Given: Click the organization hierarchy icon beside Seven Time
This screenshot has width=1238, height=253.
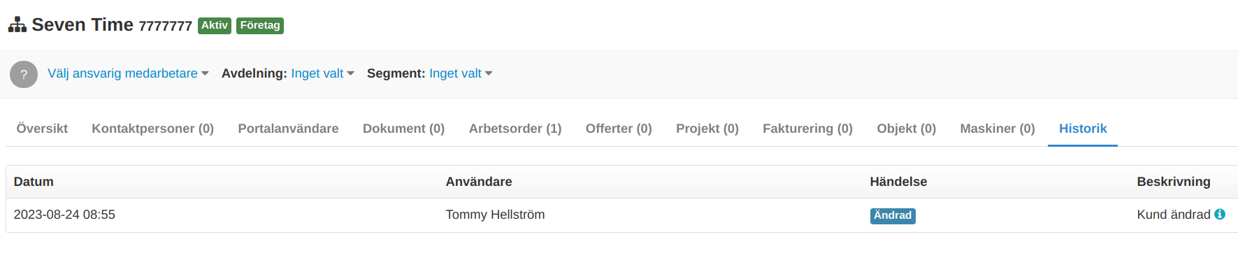Looking at the screenshot, I should [x=17, y=25].
